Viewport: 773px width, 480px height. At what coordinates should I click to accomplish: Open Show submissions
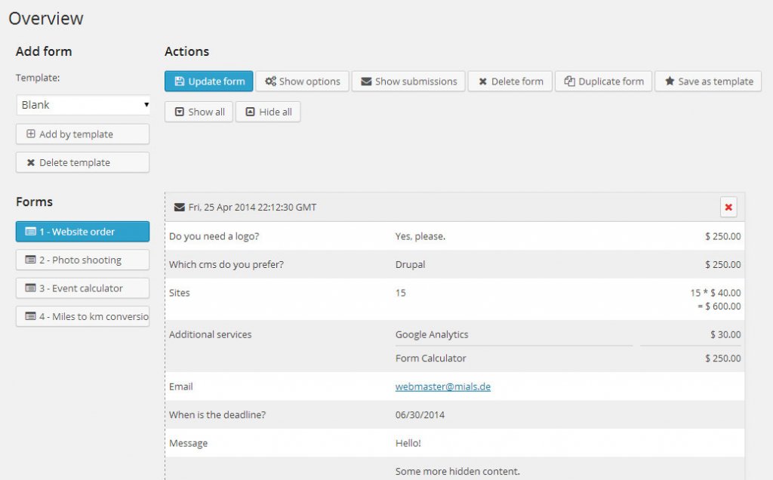[x=408, y=82]
